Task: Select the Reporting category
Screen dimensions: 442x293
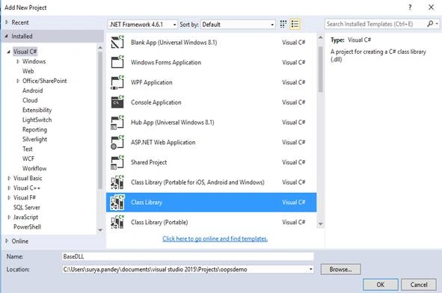Action: point(34,129)
